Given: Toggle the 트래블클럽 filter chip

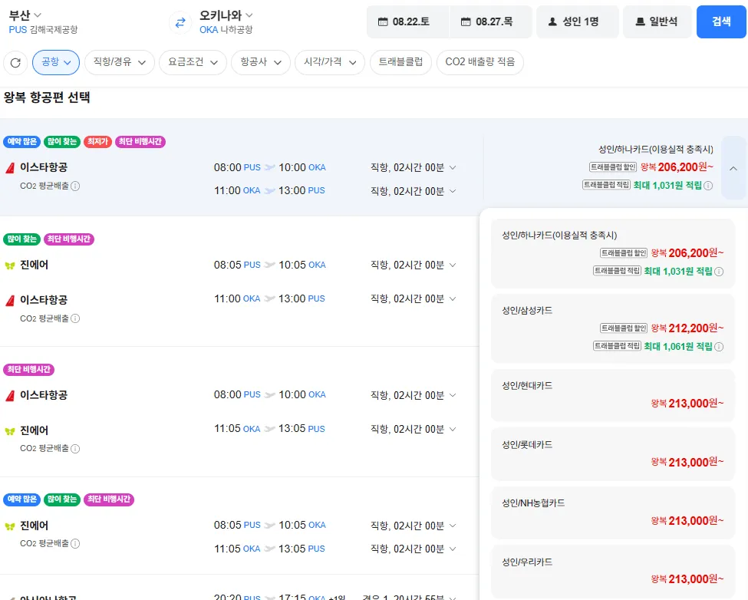Looking at the screenshot, I should pos(400,62).
